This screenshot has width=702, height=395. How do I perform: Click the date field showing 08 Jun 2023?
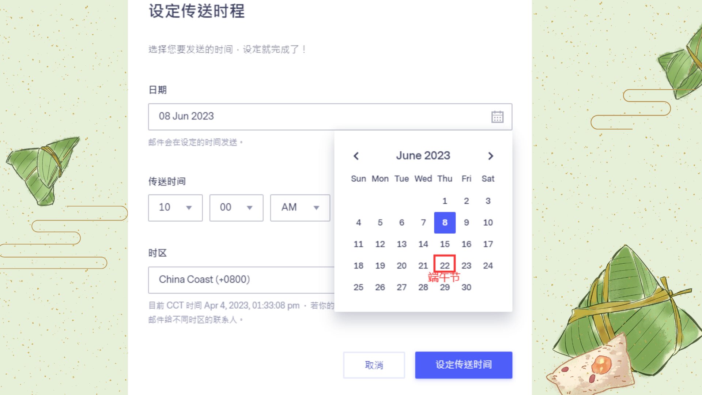pos(318,117)
